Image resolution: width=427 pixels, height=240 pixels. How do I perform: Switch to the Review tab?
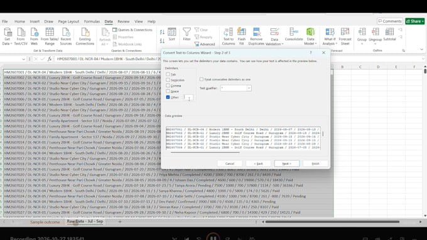pos(123,21)
